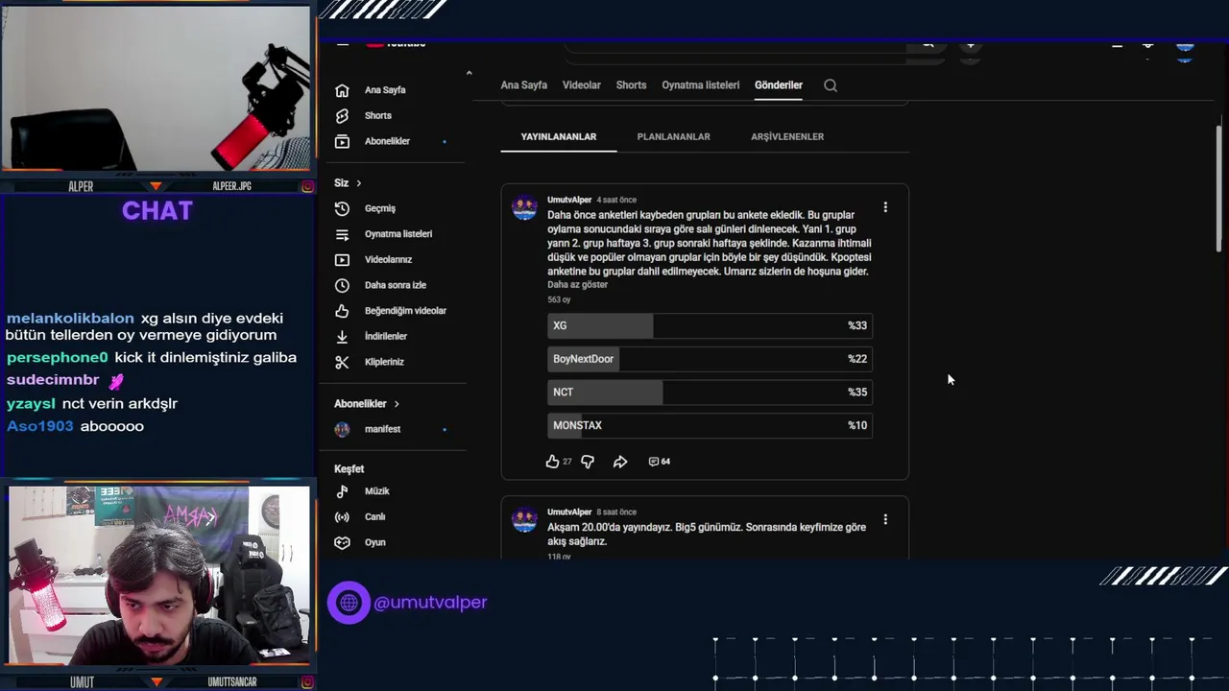Share the poll post
Screen dimensions: 1229x691
[620, 462]
